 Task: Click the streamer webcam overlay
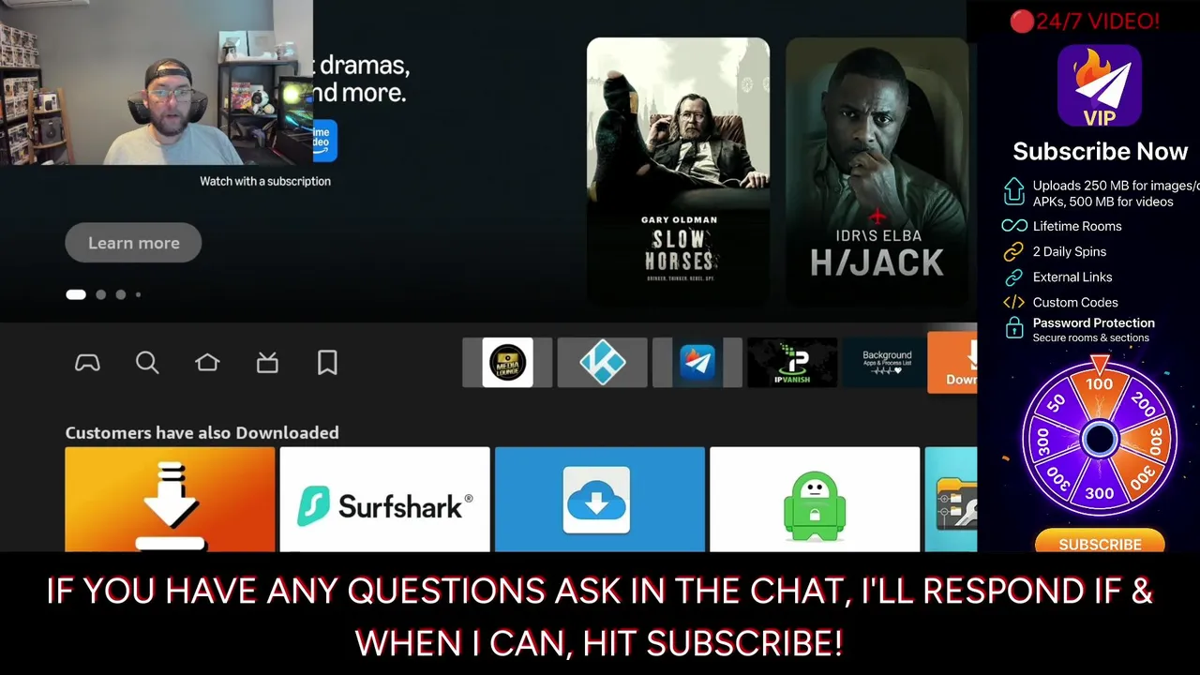[156, 82]
